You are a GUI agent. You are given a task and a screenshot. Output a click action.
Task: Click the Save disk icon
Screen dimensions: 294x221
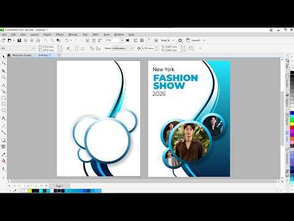(19, 41)
